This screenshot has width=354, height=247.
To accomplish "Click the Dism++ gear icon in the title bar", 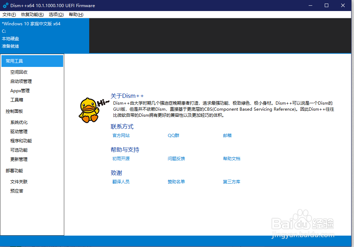I will point(5,5).
